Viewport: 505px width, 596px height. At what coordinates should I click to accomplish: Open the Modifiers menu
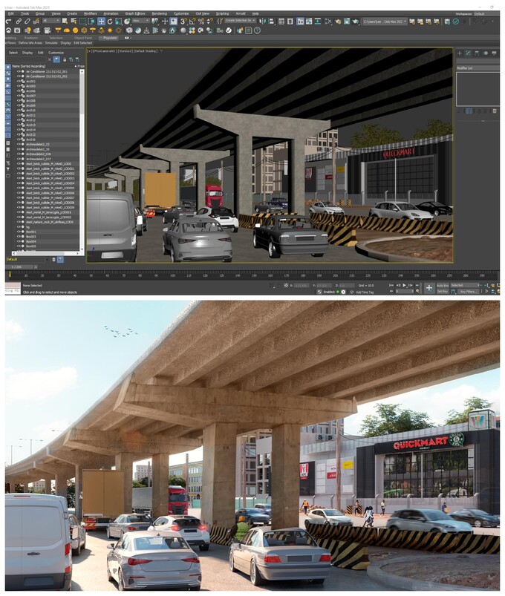(x=90, y=13)
